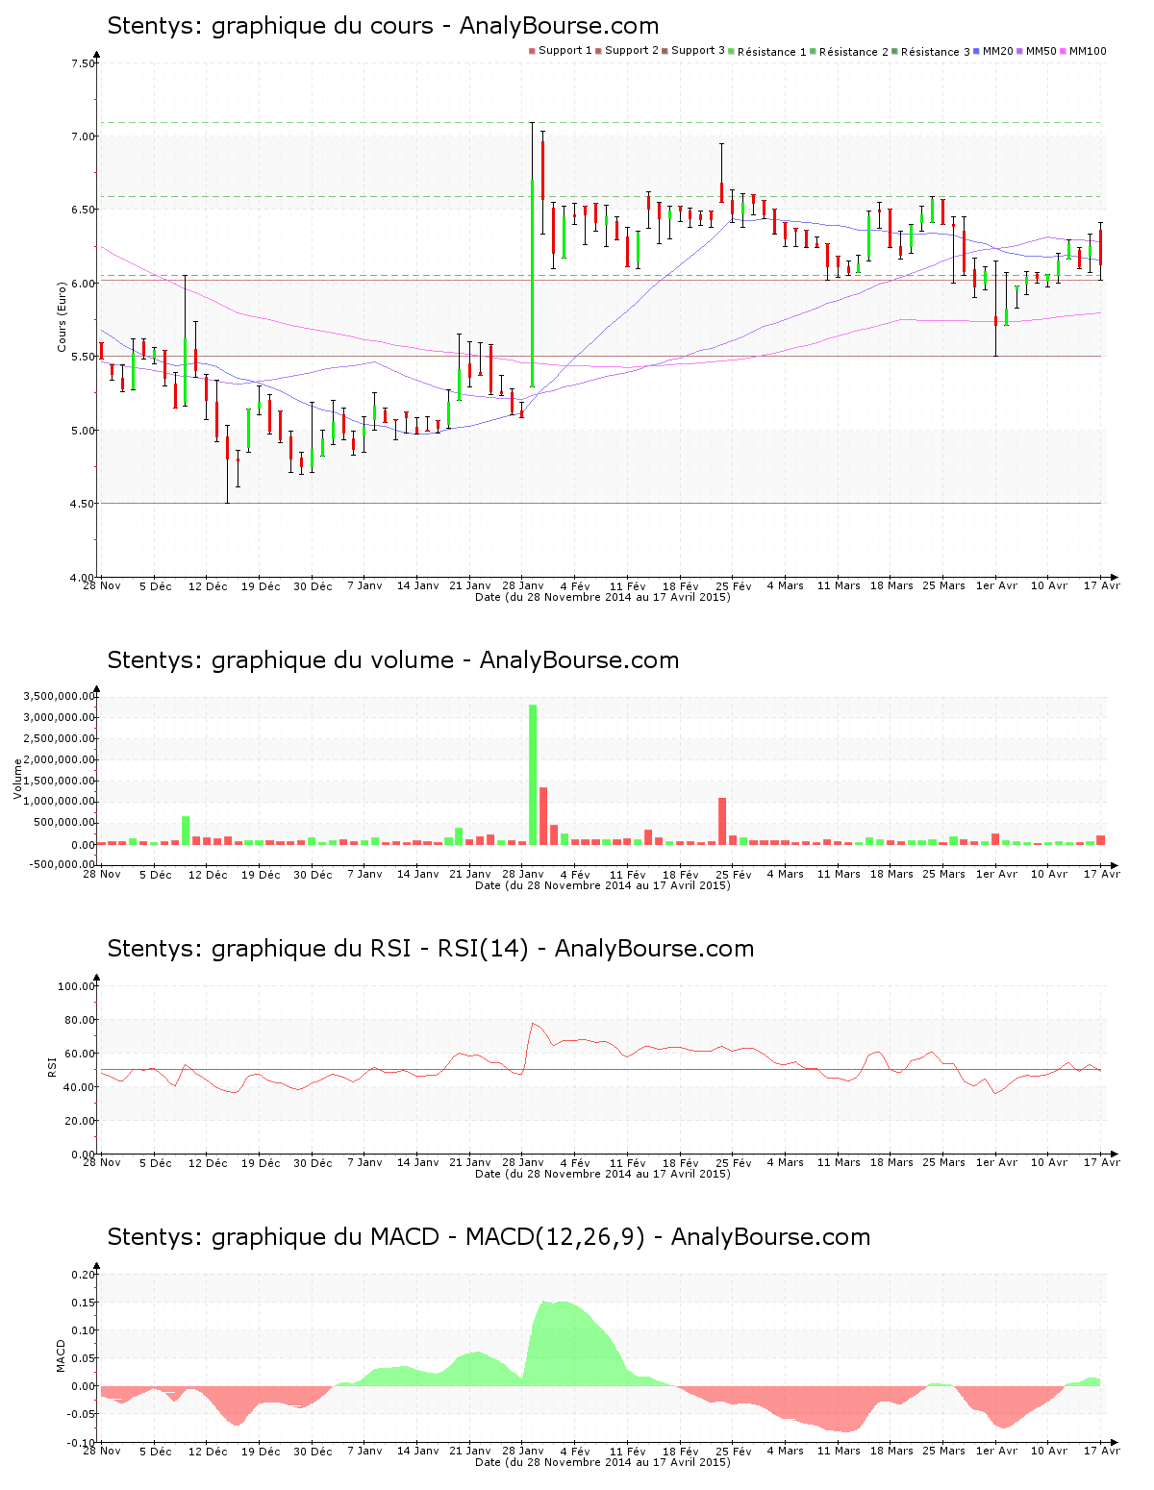This screenshot has height=1490, width=1154.
Task: Click the MM100 legend entry
Action: 1084,51
